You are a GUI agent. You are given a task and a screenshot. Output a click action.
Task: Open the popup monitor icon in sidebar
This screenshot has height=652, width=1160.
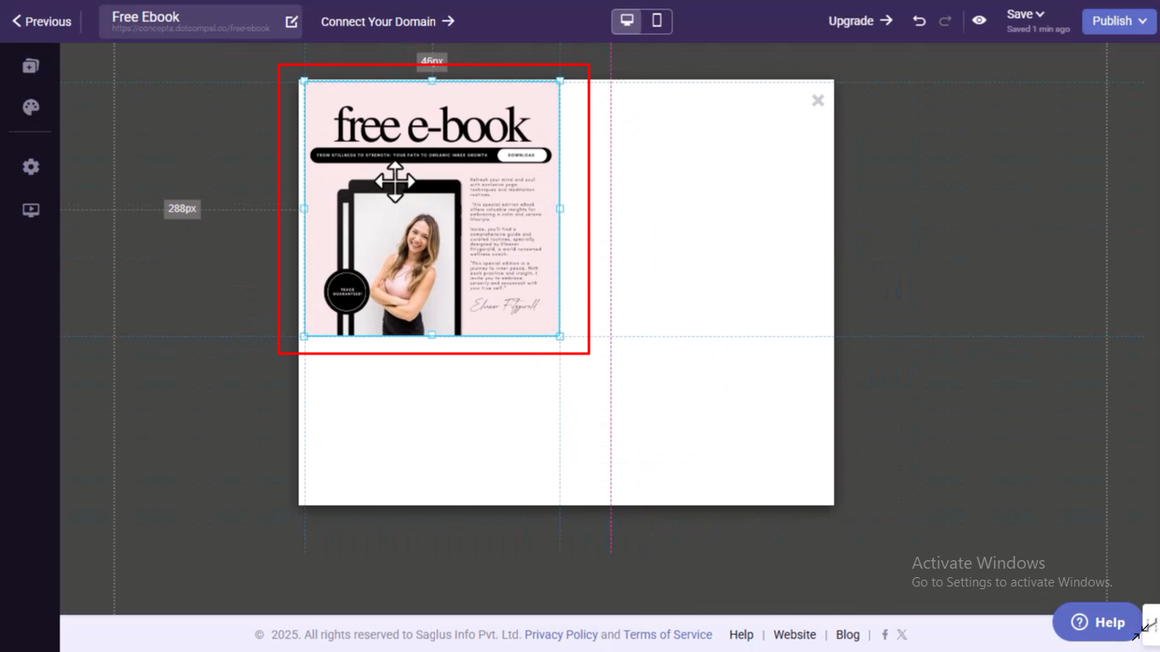(31, 210)
